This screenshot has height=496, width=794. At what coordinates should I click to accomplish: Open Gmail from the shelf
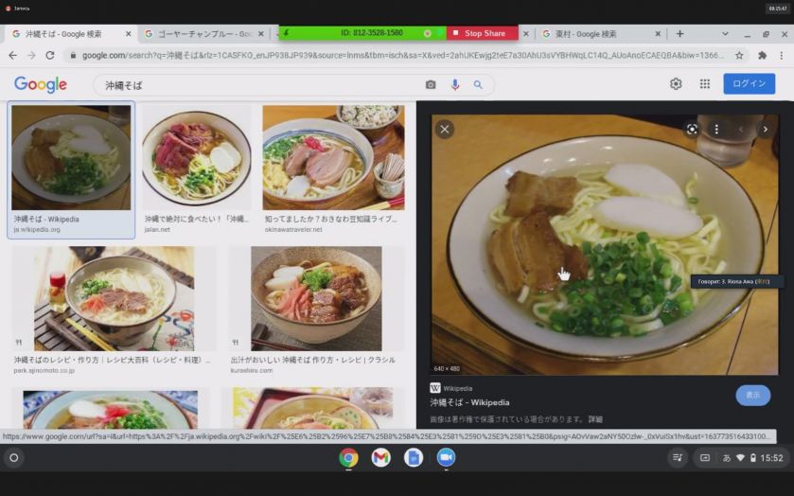pos(380,458)
